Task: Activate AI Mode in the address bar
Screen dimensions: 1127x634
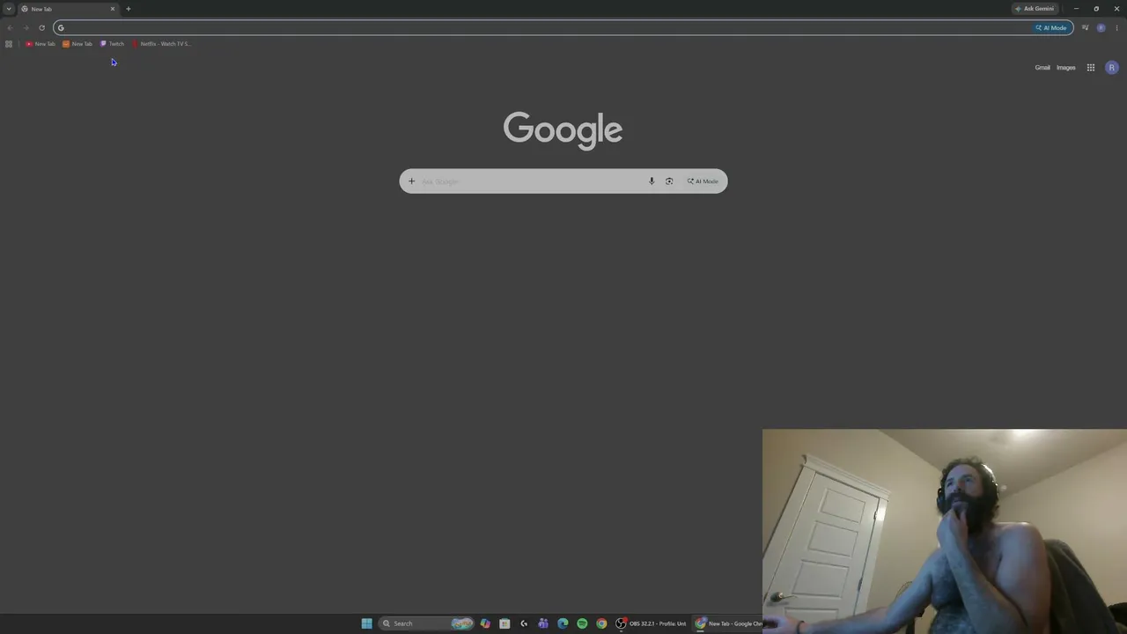Action: pos(1051,27)
